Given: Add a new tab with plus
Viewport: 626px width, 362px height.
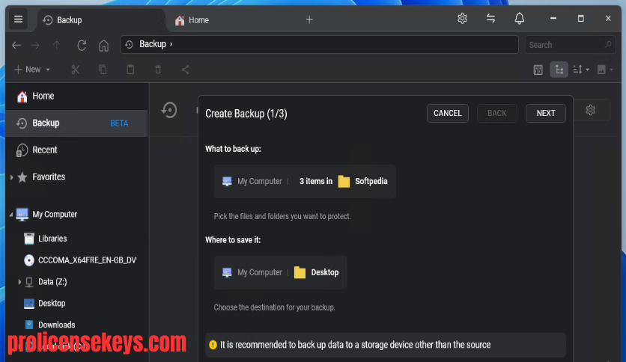Looking at the screenshot, I should click(x=309, y=19).
